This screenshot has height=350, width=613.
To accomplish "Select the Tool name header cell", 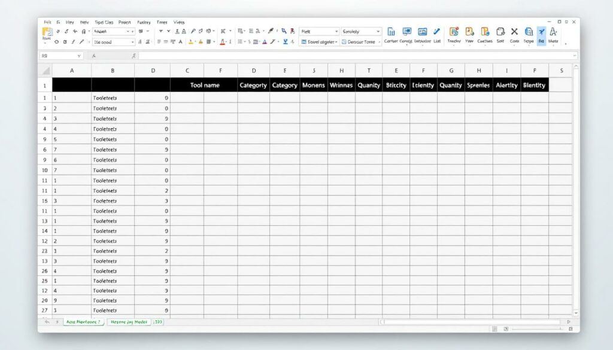I will 204,85.
